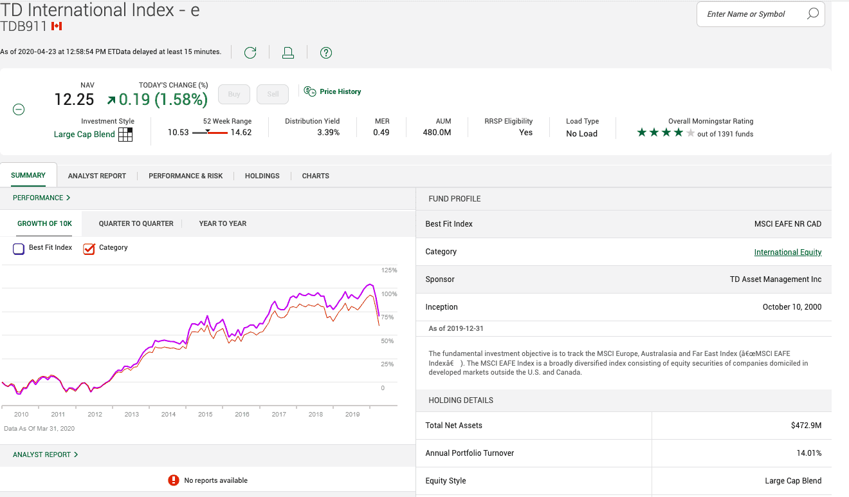Click the Equity Style row value Large Cap Blend

pyautogui.click(x=793, y=481)
